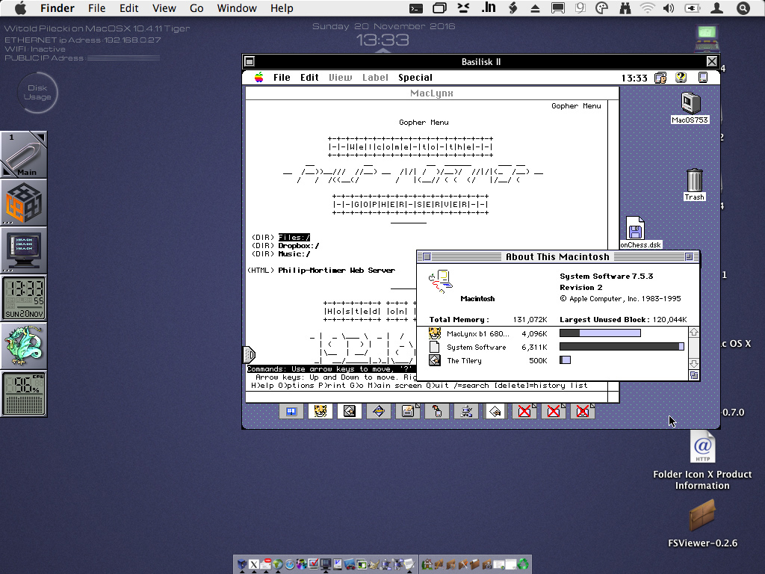This screenshot has height=574, width=765.
Task: Click the close box of About This Macintosh
Action: [427, 257]
